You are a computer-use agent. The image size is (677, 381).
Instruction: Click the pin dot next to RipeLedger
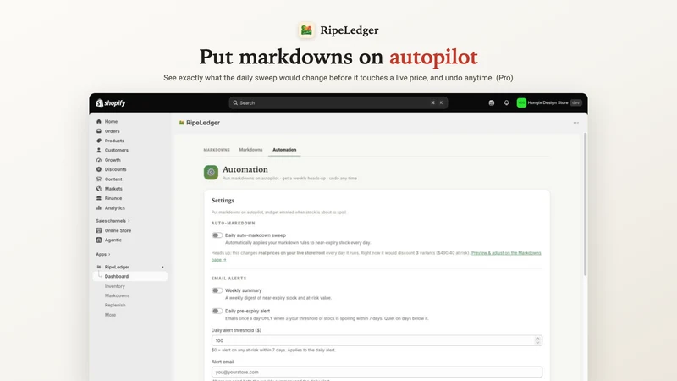click(162, 267)
